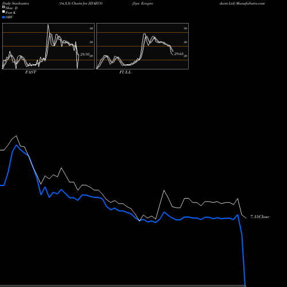The width and height of the screenshot is (287, 287).
Task: Click the 'Daily Stochastics' title text
Action: click(15, 3)
